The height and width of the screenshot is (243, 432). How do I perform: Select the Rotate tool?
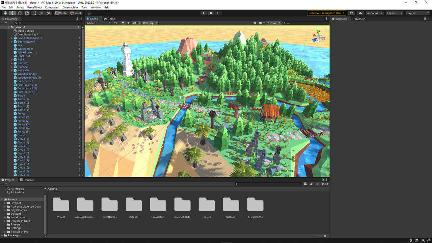(20, 13)
